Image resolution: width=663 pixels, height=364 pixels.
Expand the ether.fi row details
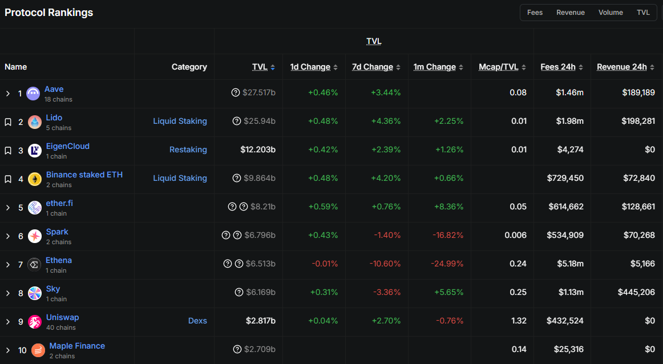pyautogui.click(x=8, y=208)
